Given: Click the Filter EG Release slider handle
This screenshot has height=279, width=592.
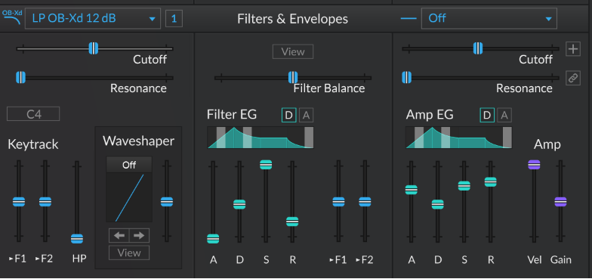Looking at the screenshot, I should (x=292, y=222).
